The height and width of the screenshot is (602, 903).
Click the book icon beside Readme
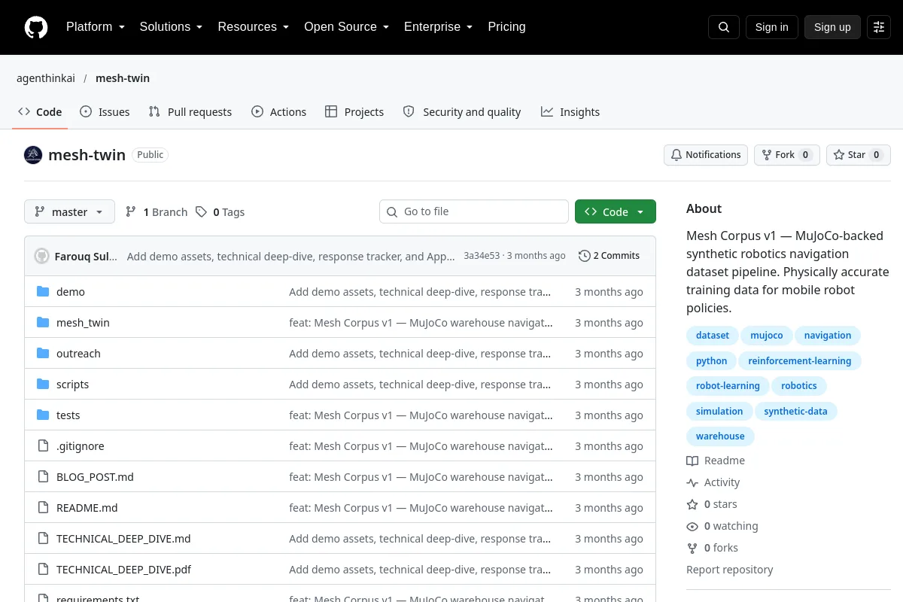coord(692,461)
